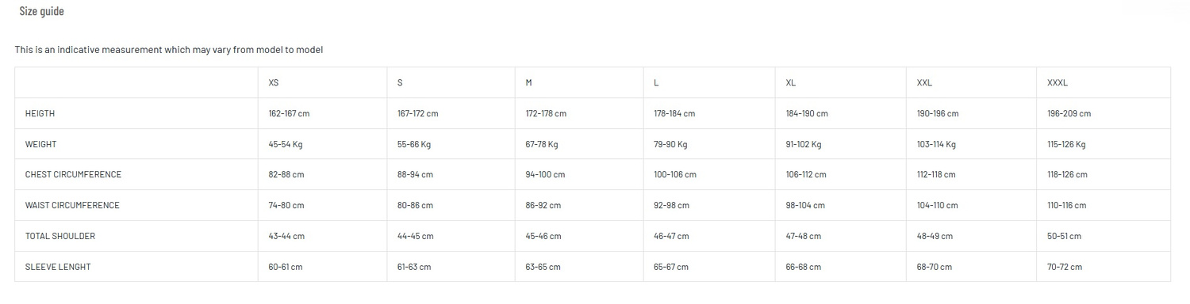The height and width of the screenshot is (304, 1190).
Task: Click CHEST CIRCUMFERENCE row label
Action: [73, 175]
